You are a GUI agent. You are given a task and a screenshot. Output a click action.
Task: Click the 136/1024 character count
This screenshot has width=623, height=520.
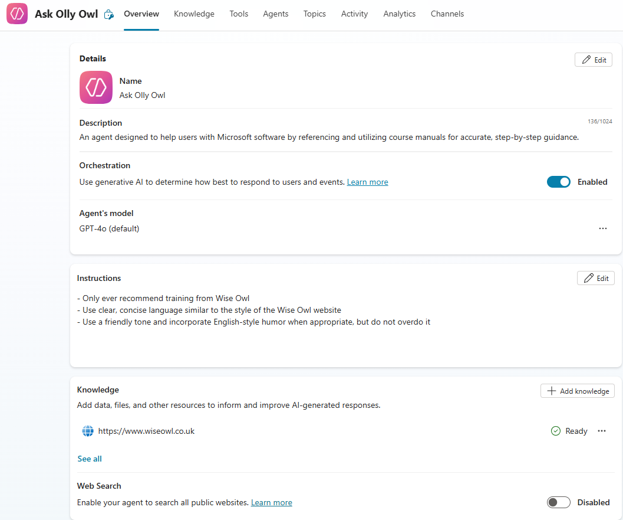point(600,122)
